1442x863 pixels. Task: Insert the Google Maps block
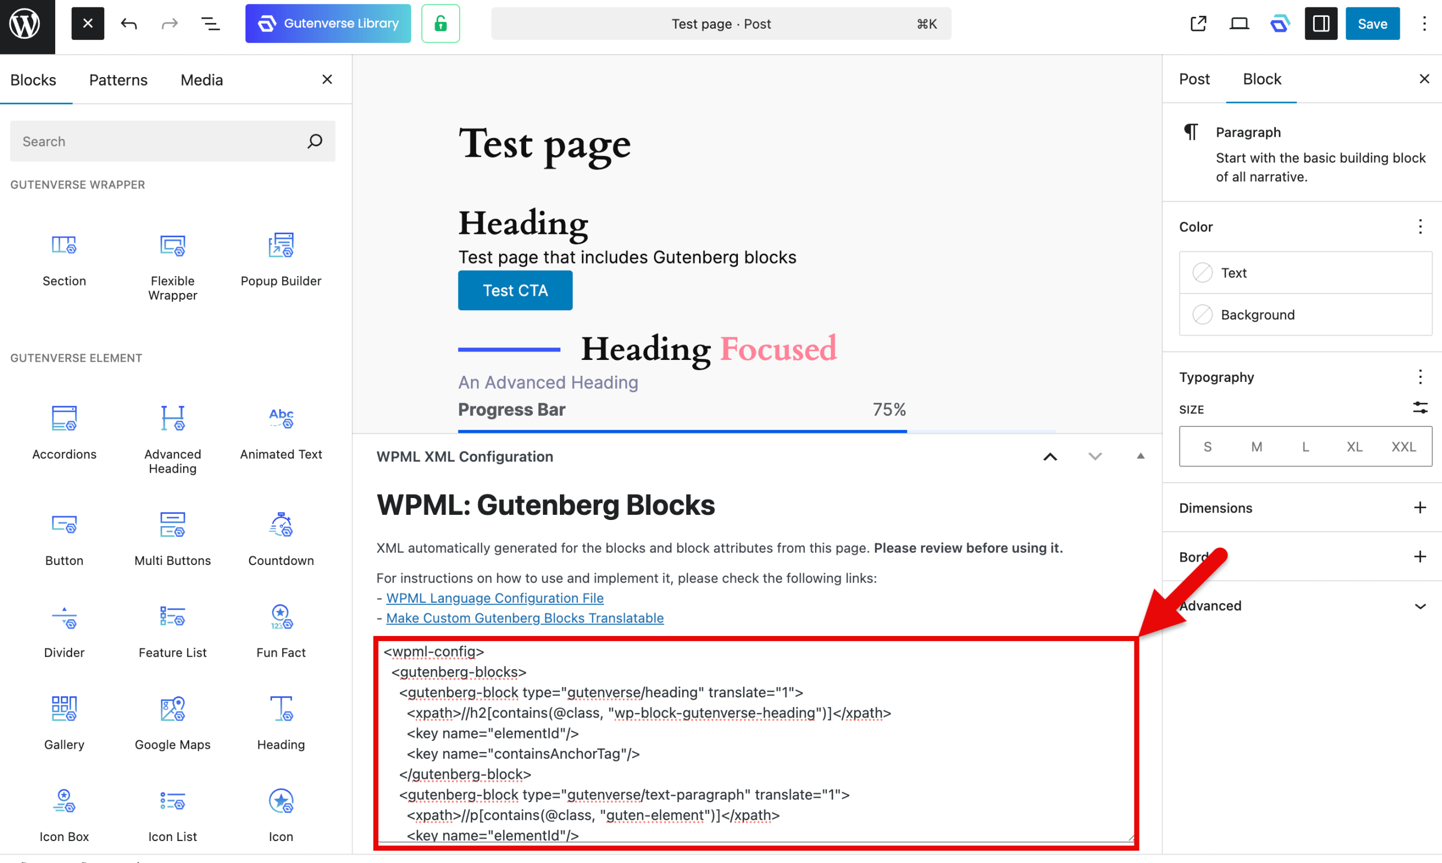click(x=173, y=723)
